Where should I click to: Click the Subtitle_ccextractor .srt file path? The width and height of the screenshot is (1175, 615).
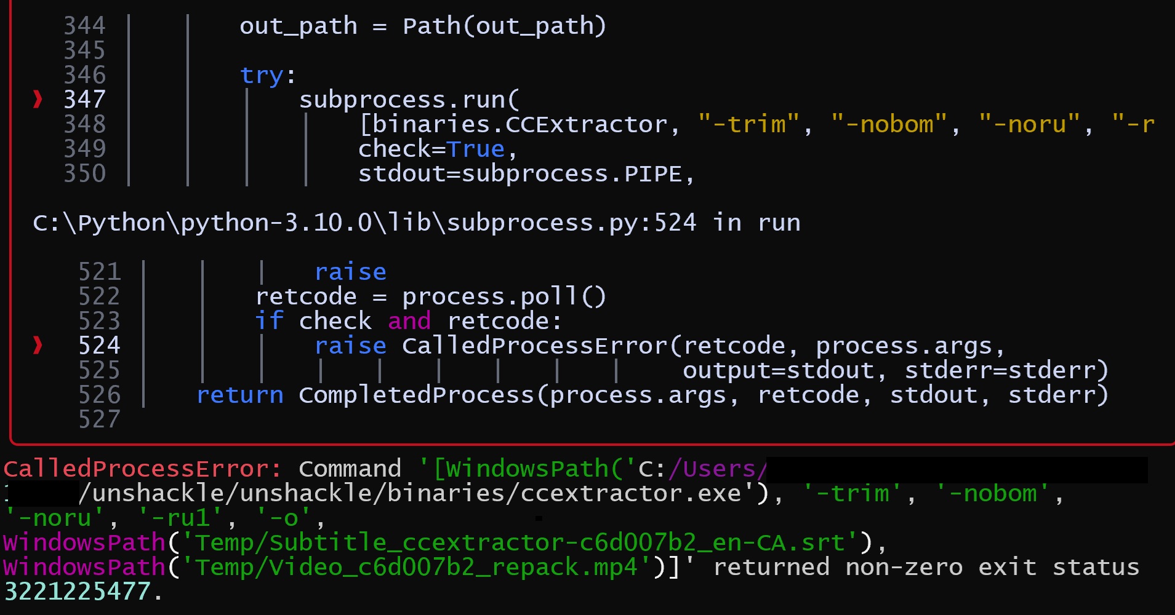pyautogui.click(x=526, y=542)
